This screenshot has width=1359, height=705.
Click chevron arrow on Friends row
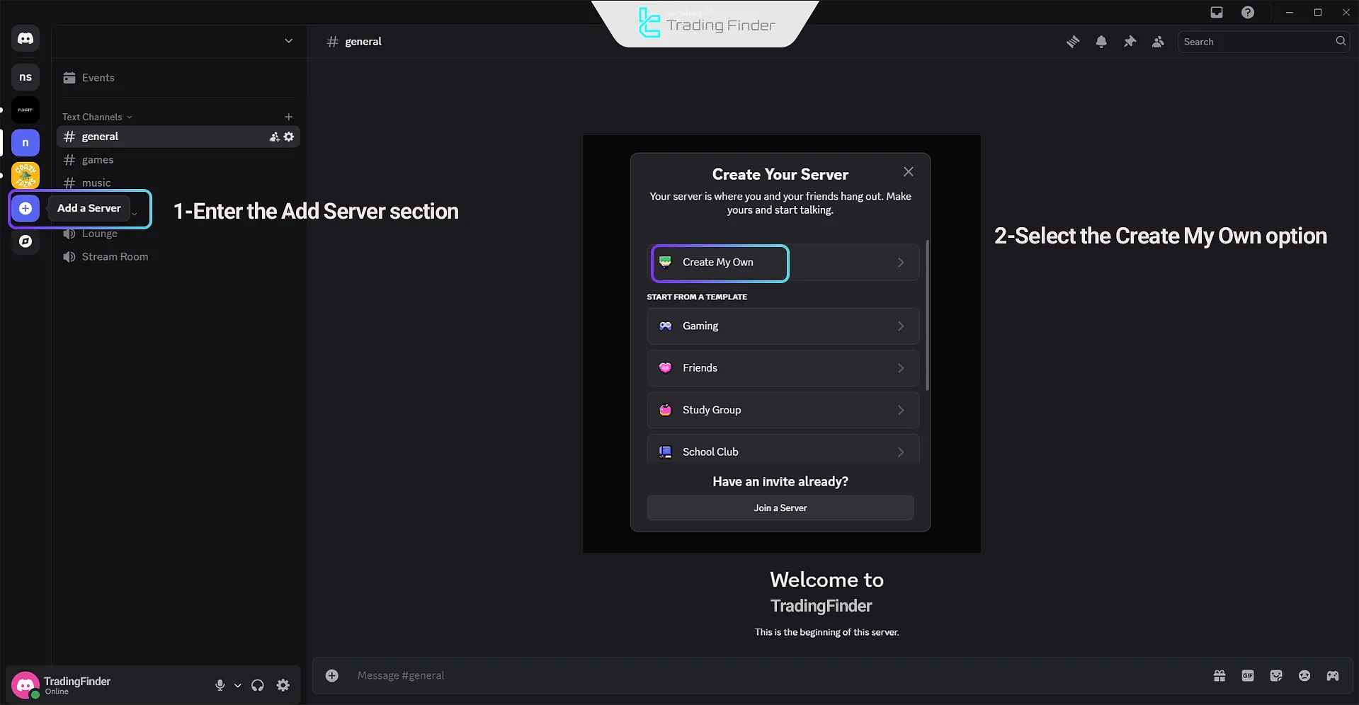tap(901, 368)
